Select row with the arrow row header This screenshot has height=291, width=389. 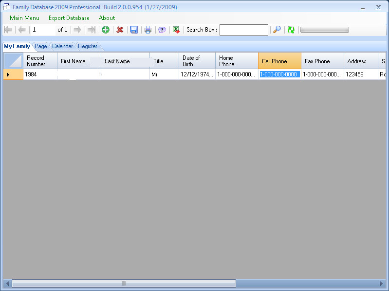tap(14, 74)
